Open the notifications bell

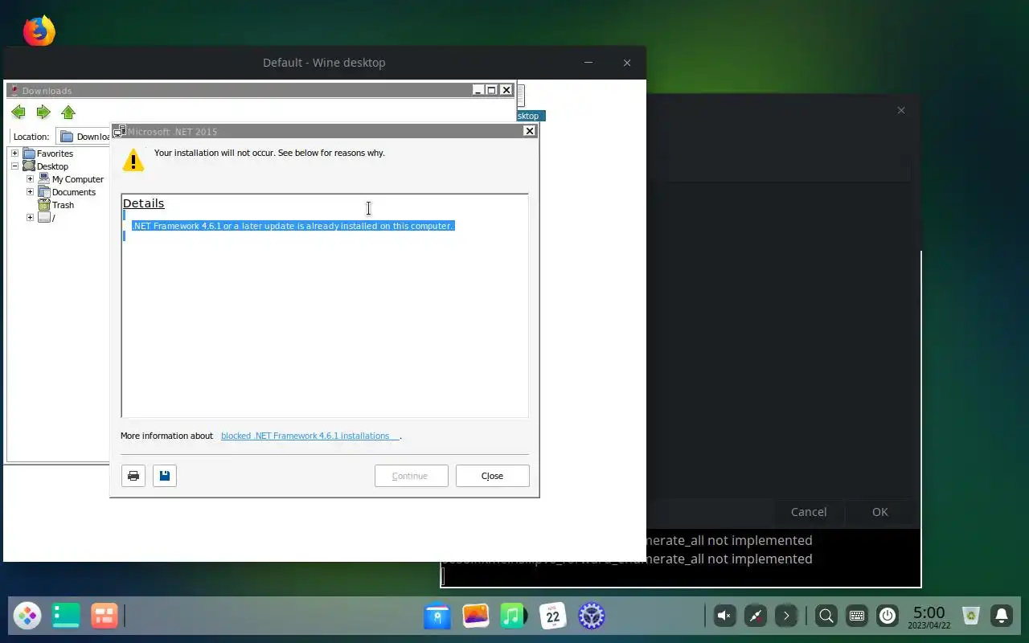[x=1002, y=616]
